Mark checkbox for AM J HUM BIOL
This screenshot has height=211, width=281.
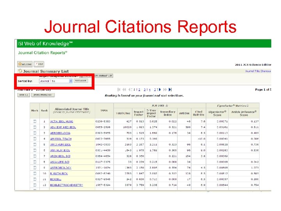(35, 145)
